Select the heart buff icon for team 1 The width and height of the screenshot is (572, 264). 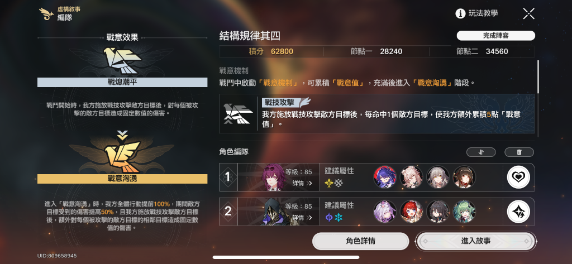(x=518, y=177)
